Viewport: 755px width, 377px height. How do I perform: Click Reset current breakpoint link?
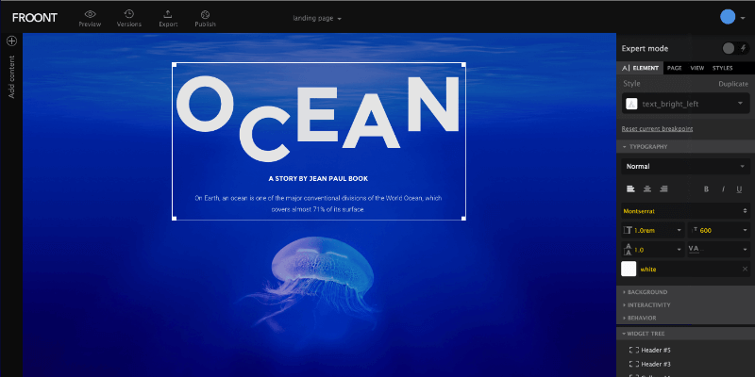tap(657, 129)
